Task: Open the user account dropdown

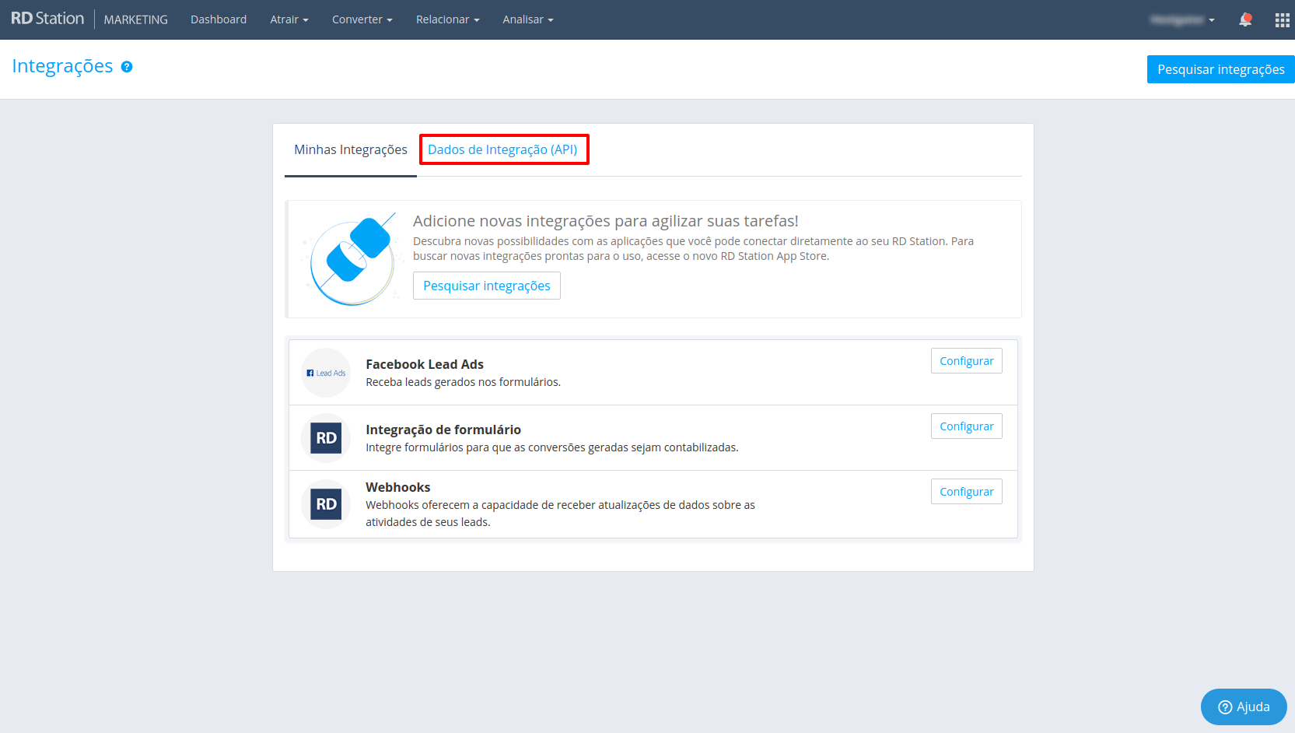Action: pos(1182,19)
